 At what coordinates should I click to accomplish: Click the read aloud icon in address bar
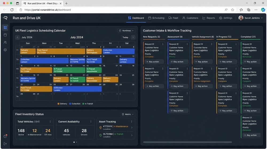(226, 10)
